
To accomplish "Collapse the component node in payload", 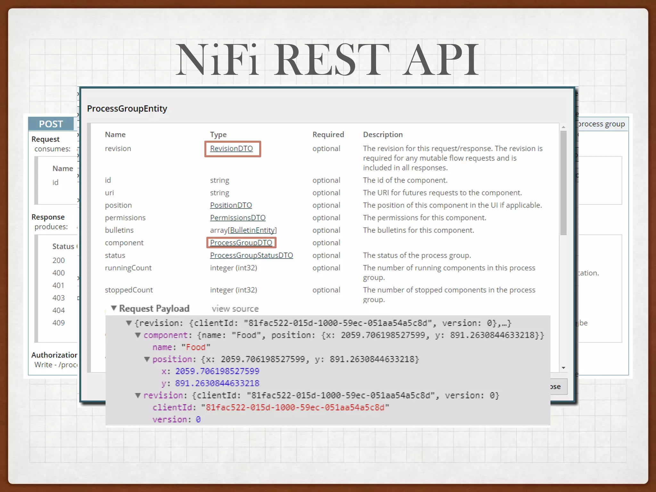I will [138, 335].
